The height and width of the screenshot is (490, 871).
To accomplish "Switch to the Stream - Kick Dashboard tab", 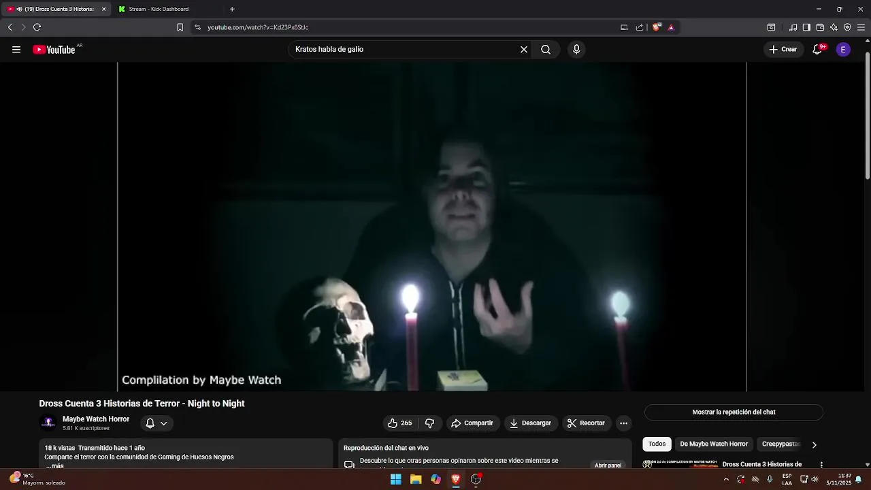I will 159,9.
